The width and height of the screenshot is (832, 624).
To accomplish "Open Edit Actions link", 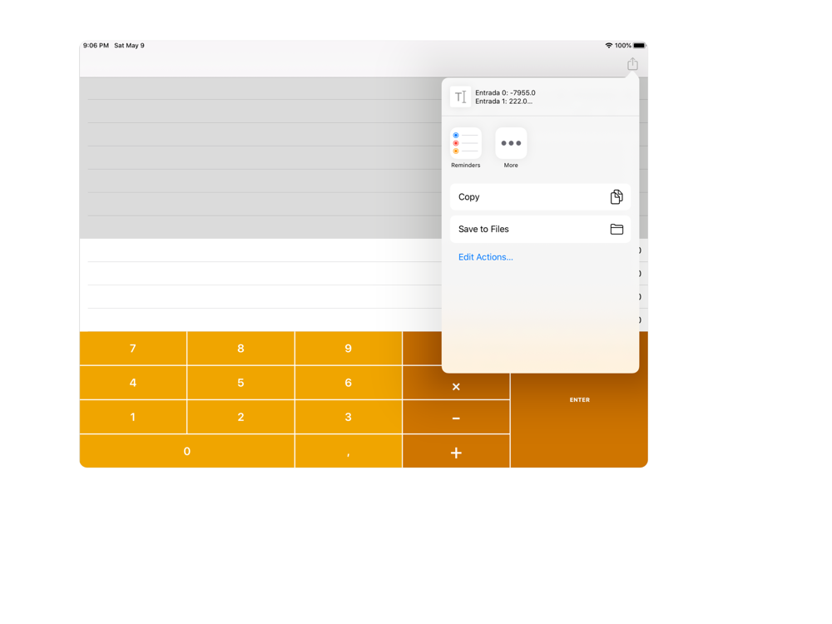I will tap(486, 257).
